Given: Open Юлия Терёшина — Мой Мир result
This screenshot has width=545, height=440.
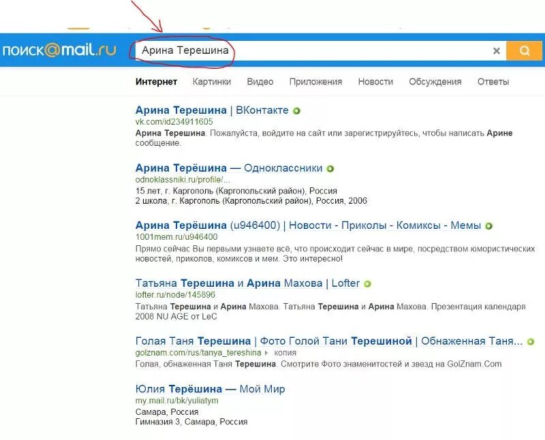Looking at the screenshot, I should (x=210, y=388).
